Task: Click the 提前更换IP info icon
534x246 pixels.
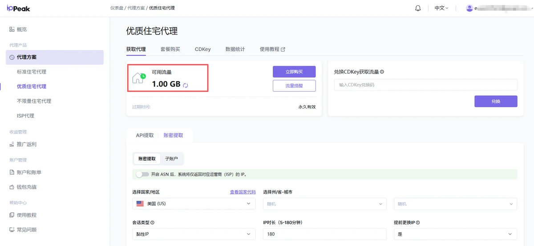Action: pos(418,223)
